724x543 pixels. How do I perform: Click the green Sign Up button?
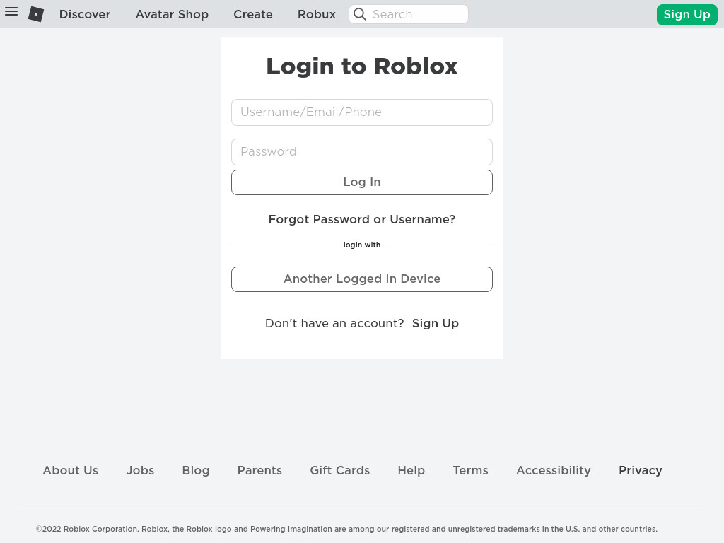point(687,14)
